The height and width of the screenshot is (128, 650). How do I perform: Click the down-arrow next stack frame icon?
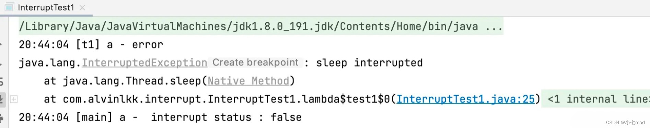2,63
